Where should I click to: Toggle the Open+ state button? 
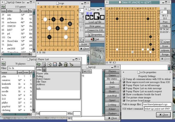point(112,100)
